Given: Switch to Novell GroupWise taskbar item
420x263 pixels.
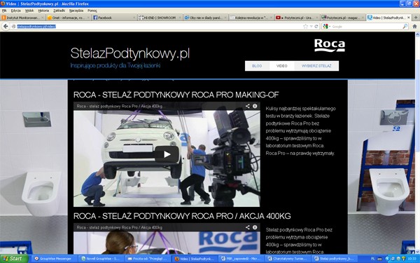Looking at the screenshot, I should tap(101, 259).
